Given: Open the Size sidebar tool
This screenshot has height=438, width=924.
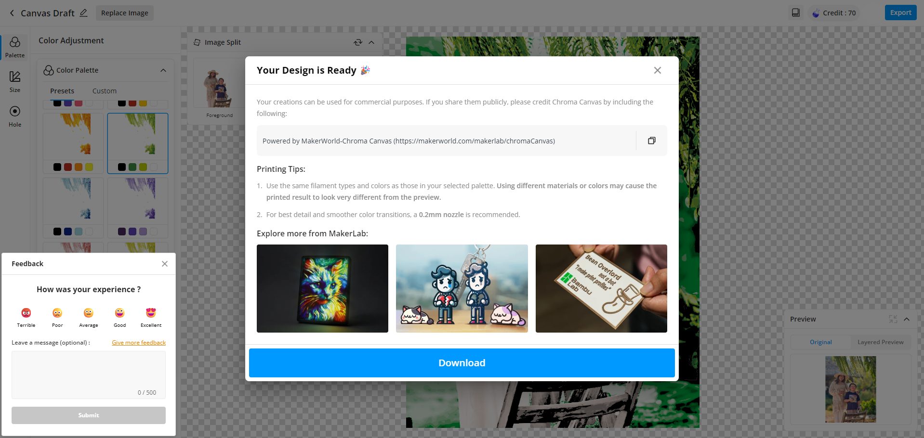Looking at the screenshot, I should tap(15, 82).
